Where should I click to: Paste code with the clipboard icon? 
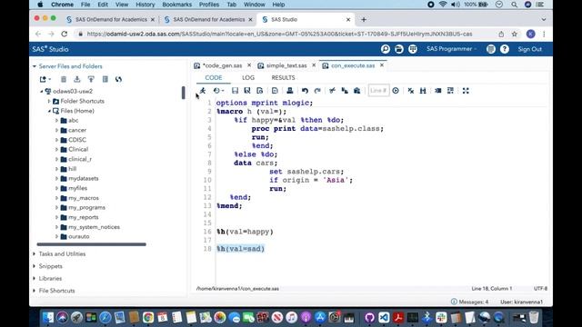pos(357,91)
